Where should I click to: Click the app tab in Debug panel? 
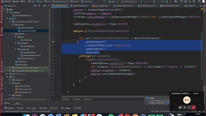point(17,103)
